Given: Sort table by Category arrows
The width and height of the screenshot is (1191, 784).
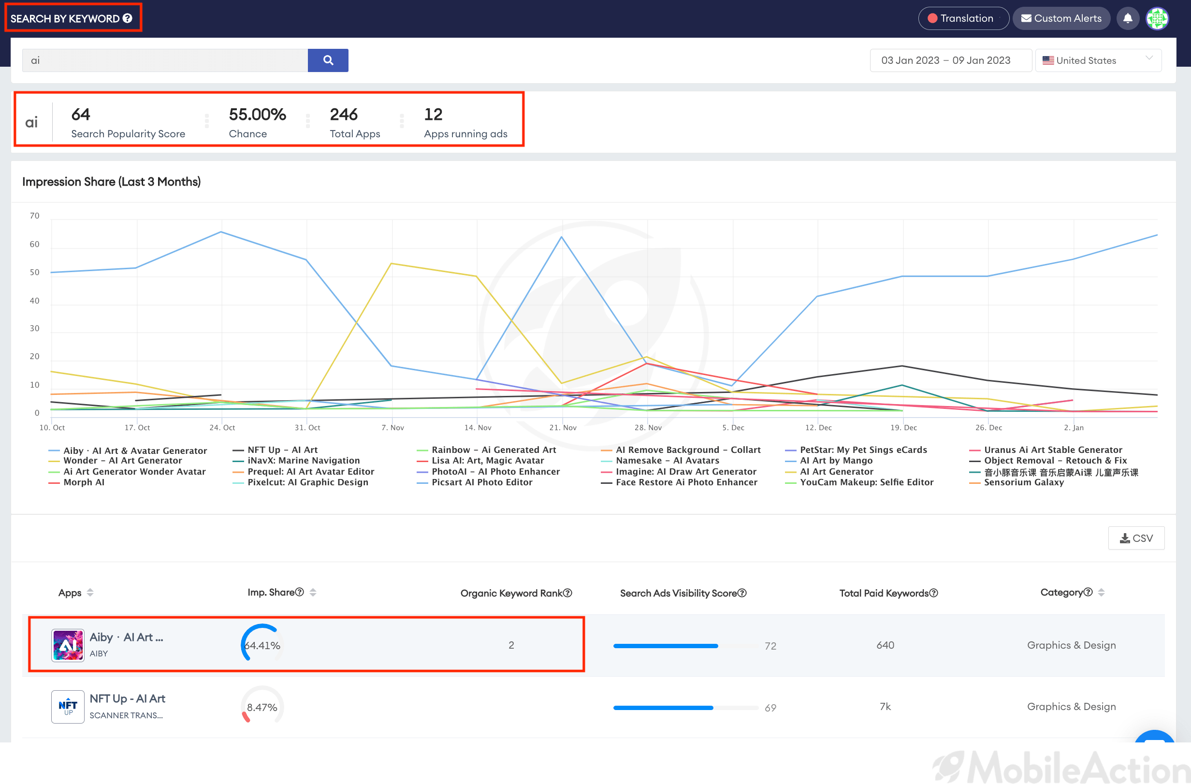Looking at the screenshot, I should pyautogui.click(x=1101, y=593).
